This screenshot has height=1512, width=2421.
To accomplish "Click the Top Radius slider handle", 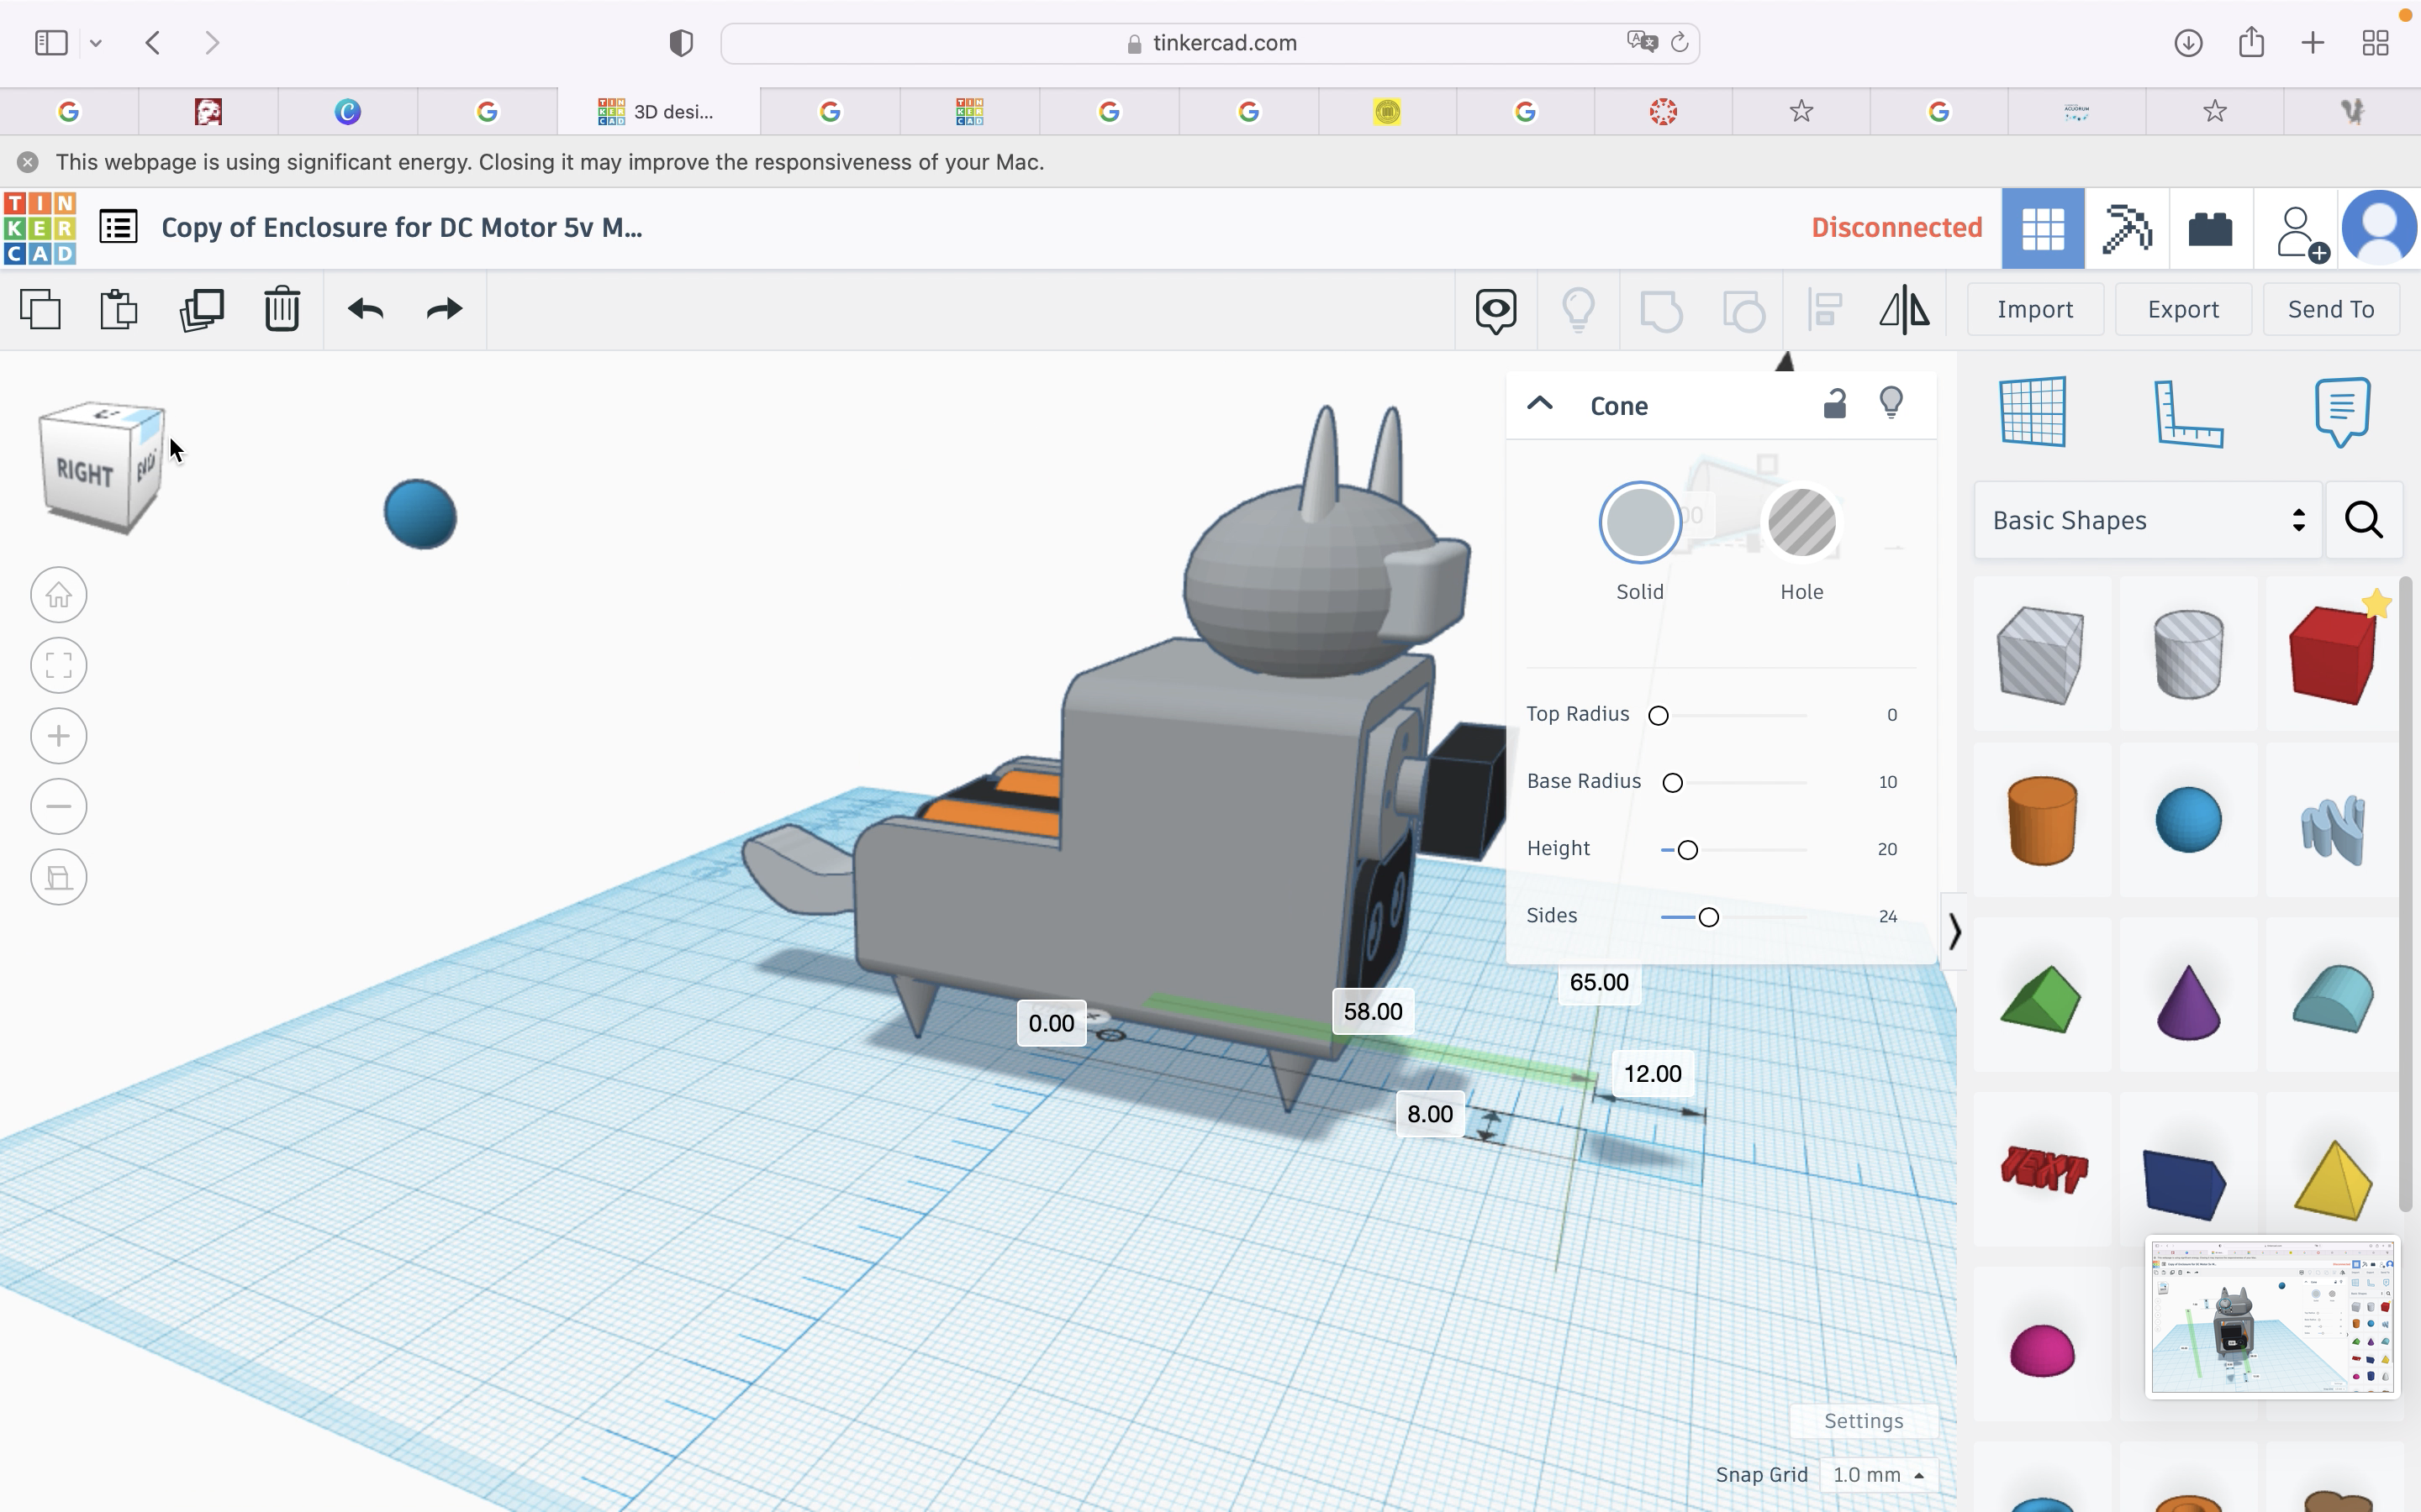I will tap(1658, 715).
